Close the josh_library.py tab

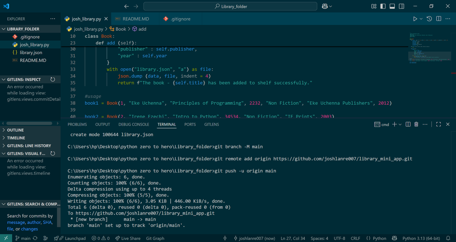[x=106, y=19]
